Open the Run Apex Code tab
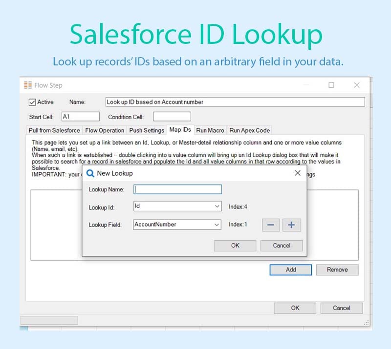Screen dimensions: 391x349 tap(249, 130)
